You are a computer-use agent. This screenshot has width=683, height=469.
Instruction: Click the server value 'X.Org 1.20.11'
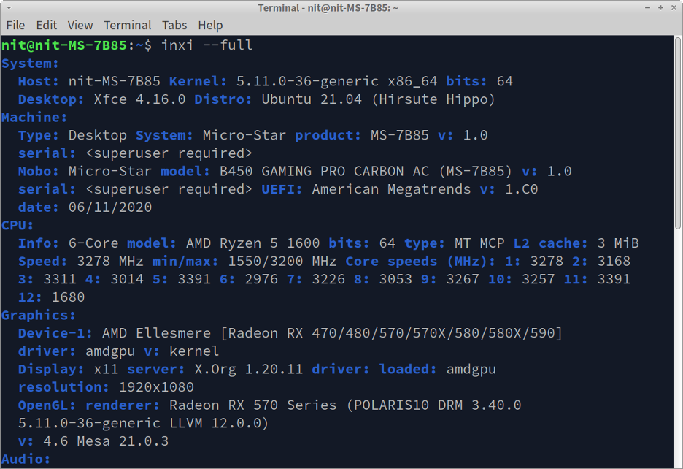coord(249,369)
